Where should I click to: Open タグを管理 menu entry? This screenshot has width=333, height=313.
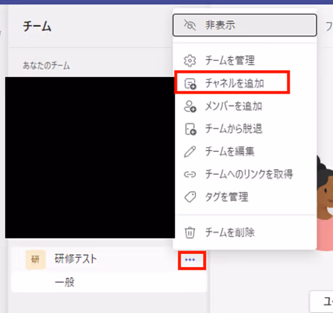(245, 197)
